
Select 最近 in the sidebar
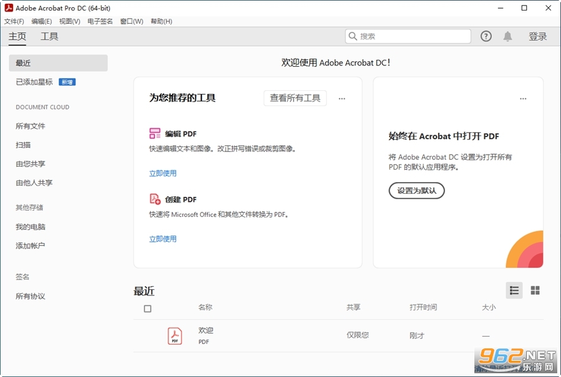coord(59,63)
